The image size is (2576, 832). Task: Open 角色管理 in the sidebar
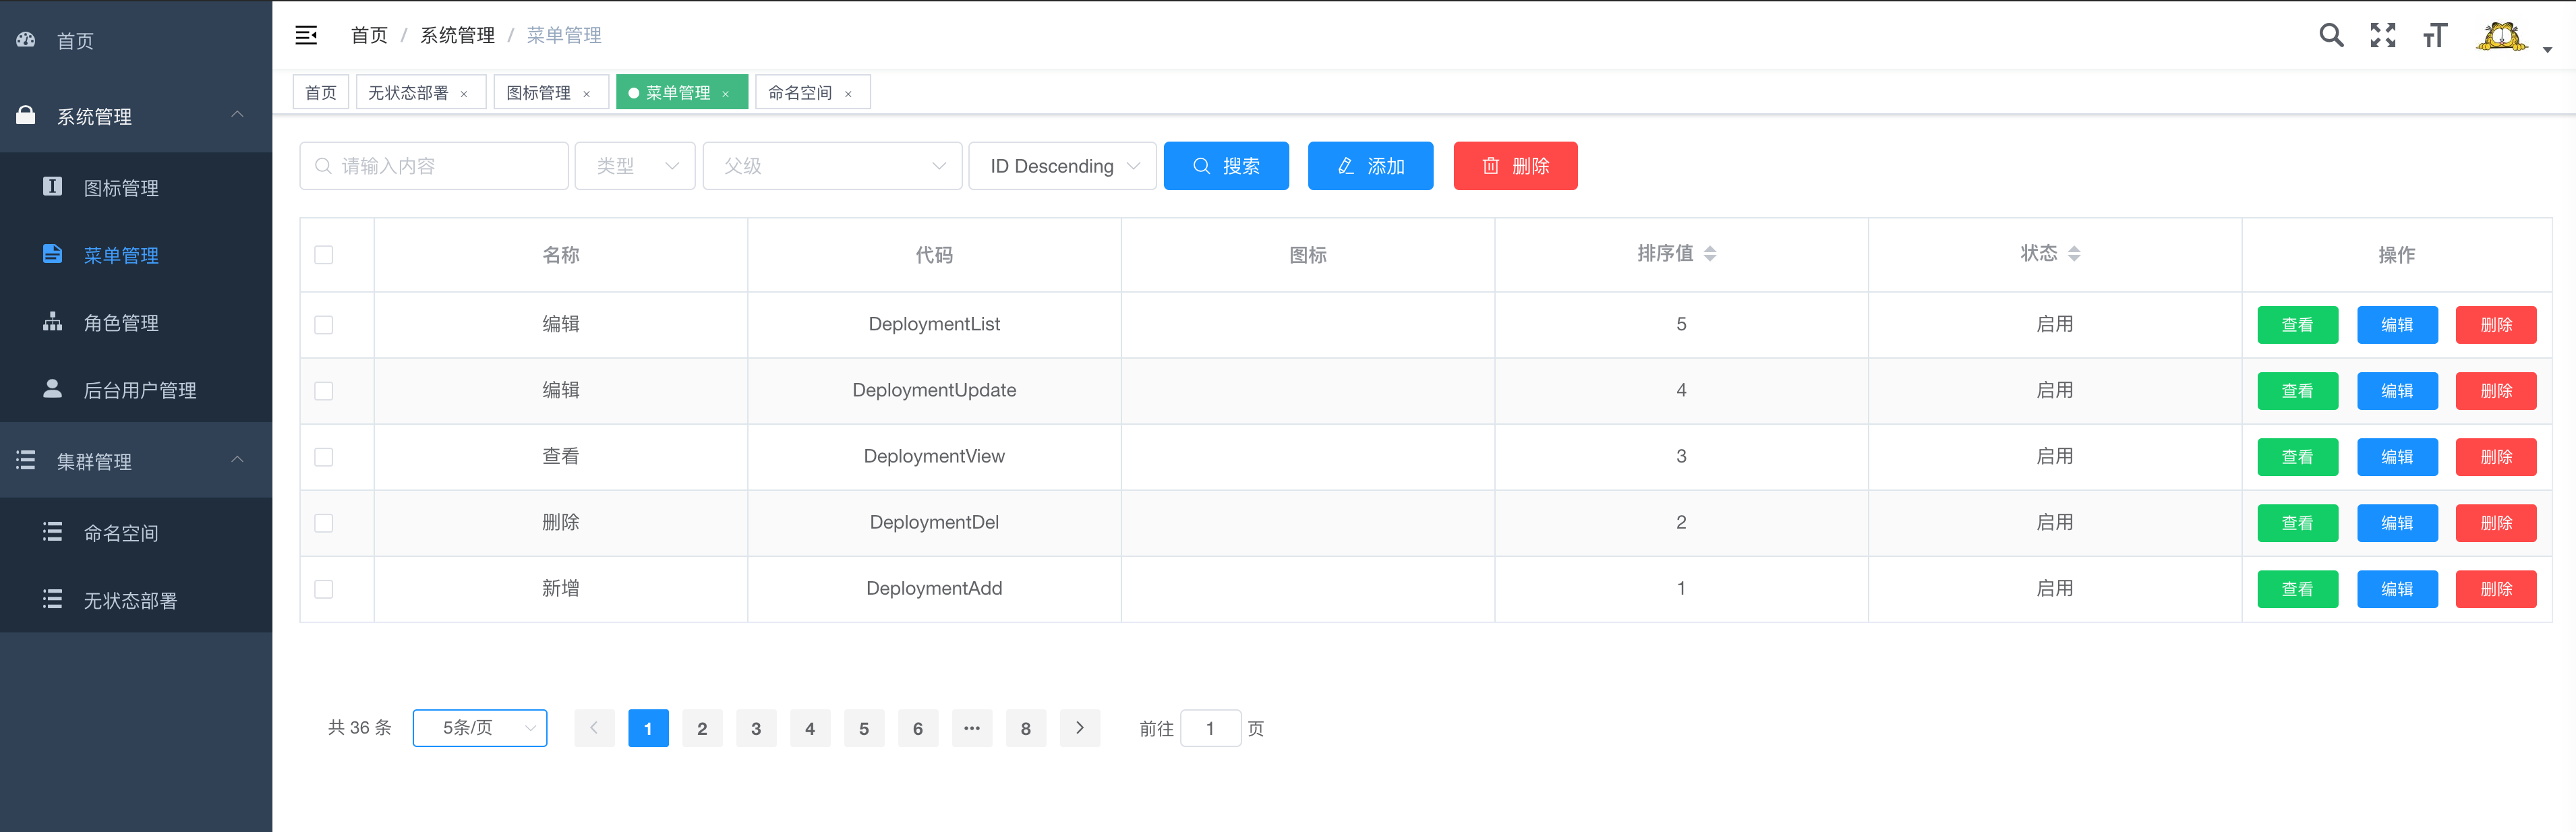pos(121,323)
